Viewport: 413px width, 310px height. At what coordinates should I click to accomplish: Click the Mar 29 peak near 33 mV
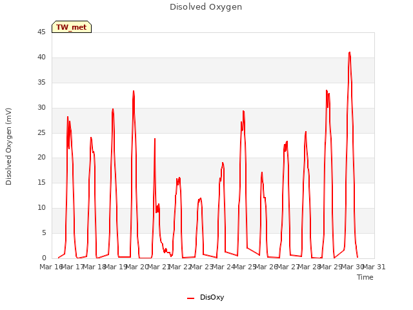[x=327, y=90]
